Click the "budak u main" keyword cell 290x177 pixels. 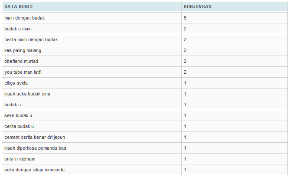17,29
